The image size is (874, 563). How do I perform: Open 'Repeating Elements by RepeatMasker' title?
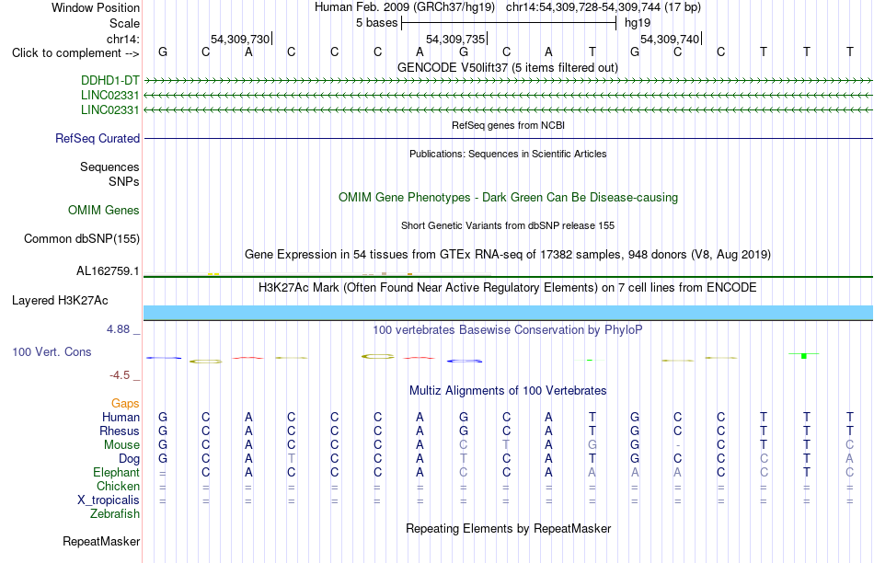pyautogui.click(x=508, y=528)
